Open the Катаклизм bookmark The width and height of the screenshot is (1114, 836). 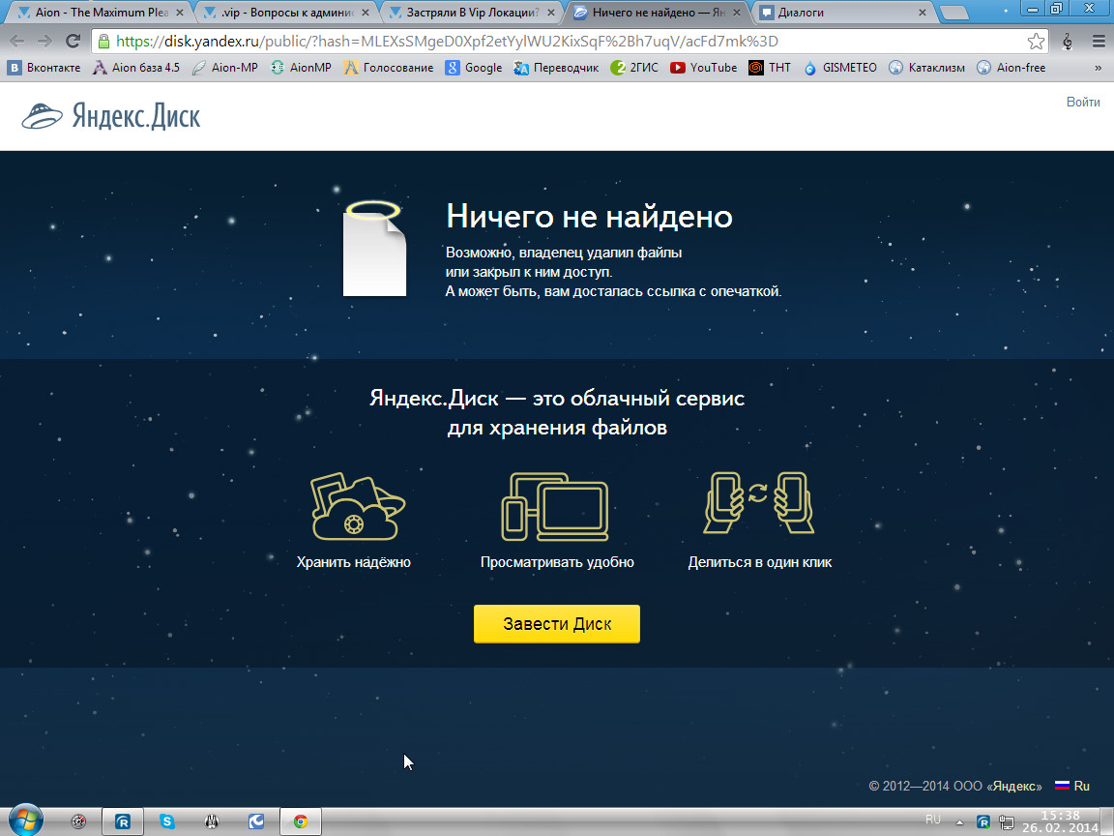pos(927,68)
